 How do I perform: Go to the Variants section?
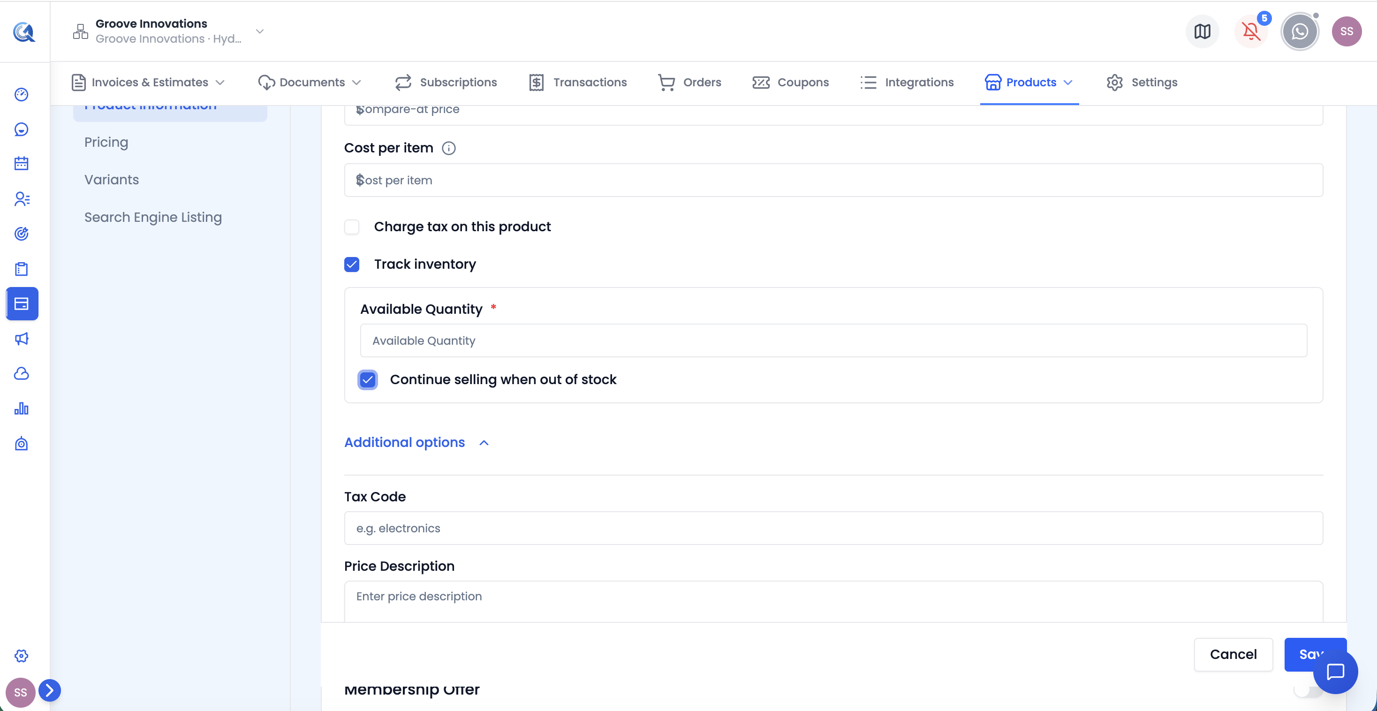coord(111,180)
